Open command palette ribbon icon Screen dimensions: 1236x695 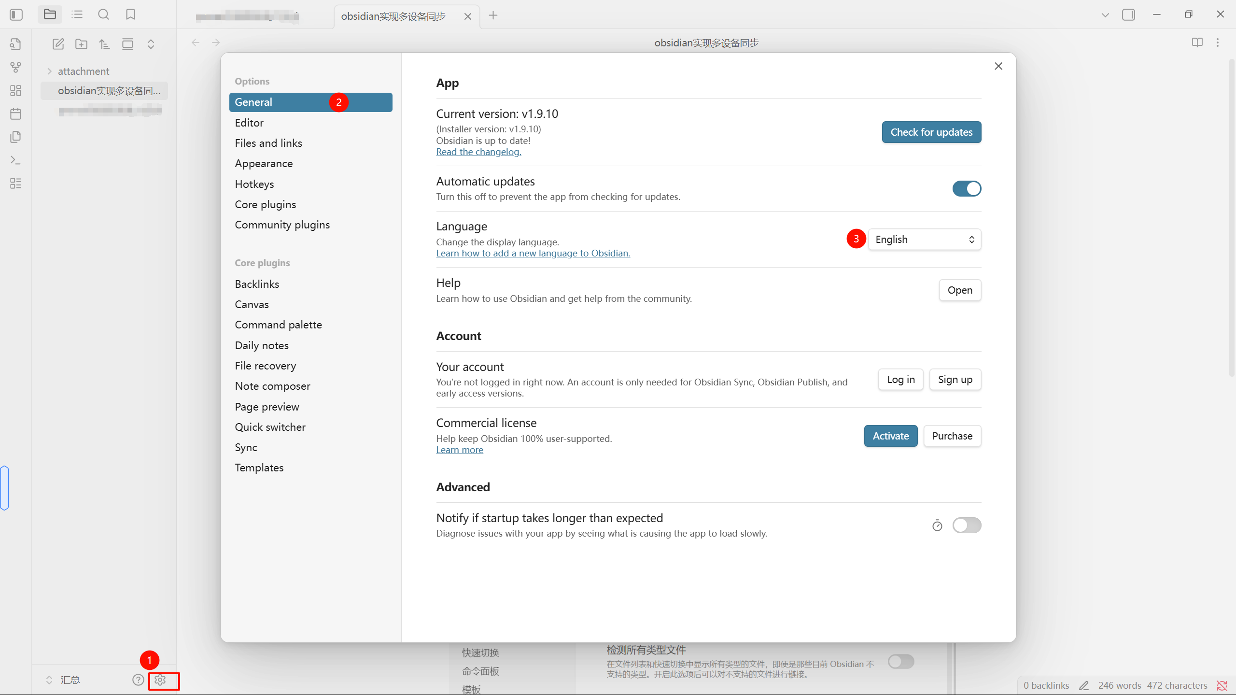[15, 160]
